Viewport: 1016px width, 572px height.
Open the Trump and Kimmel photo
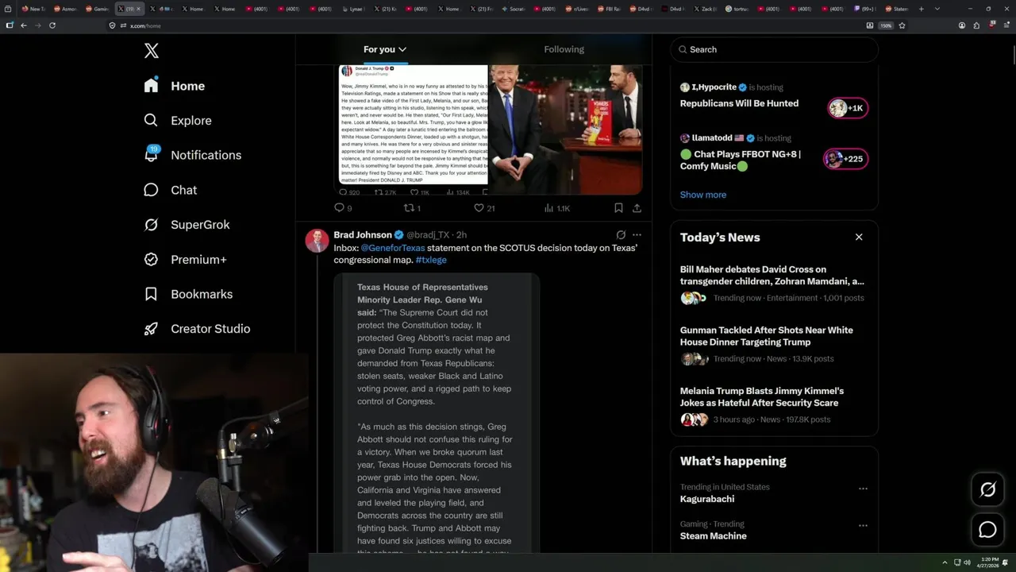[564, 129]
